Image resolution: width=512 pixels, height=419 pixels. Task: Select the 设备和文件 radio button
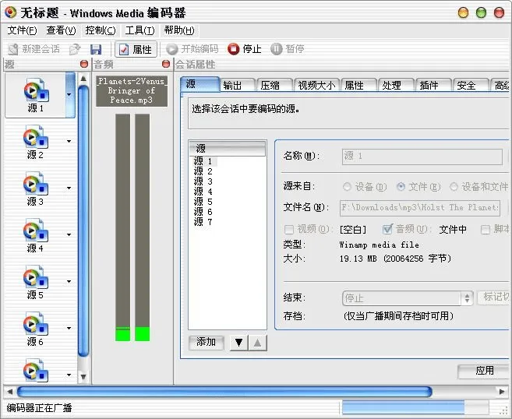tap(454, 187)
